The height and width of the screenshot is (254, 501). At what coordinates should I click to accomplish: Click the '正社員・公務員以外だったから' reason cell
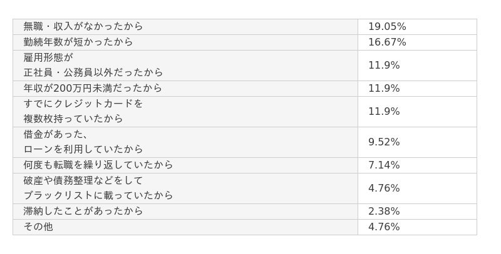click(x=93, y=72)
